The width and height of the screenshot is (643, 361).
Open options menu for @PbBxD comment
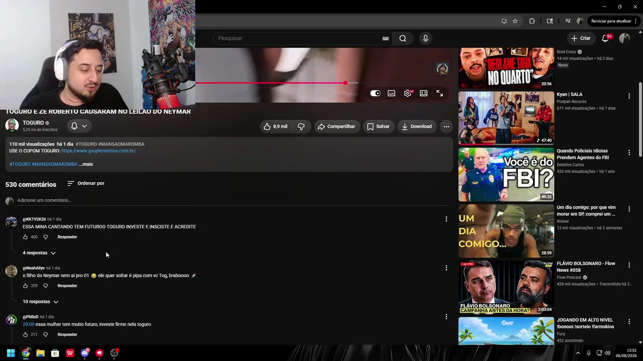(446, 316)
